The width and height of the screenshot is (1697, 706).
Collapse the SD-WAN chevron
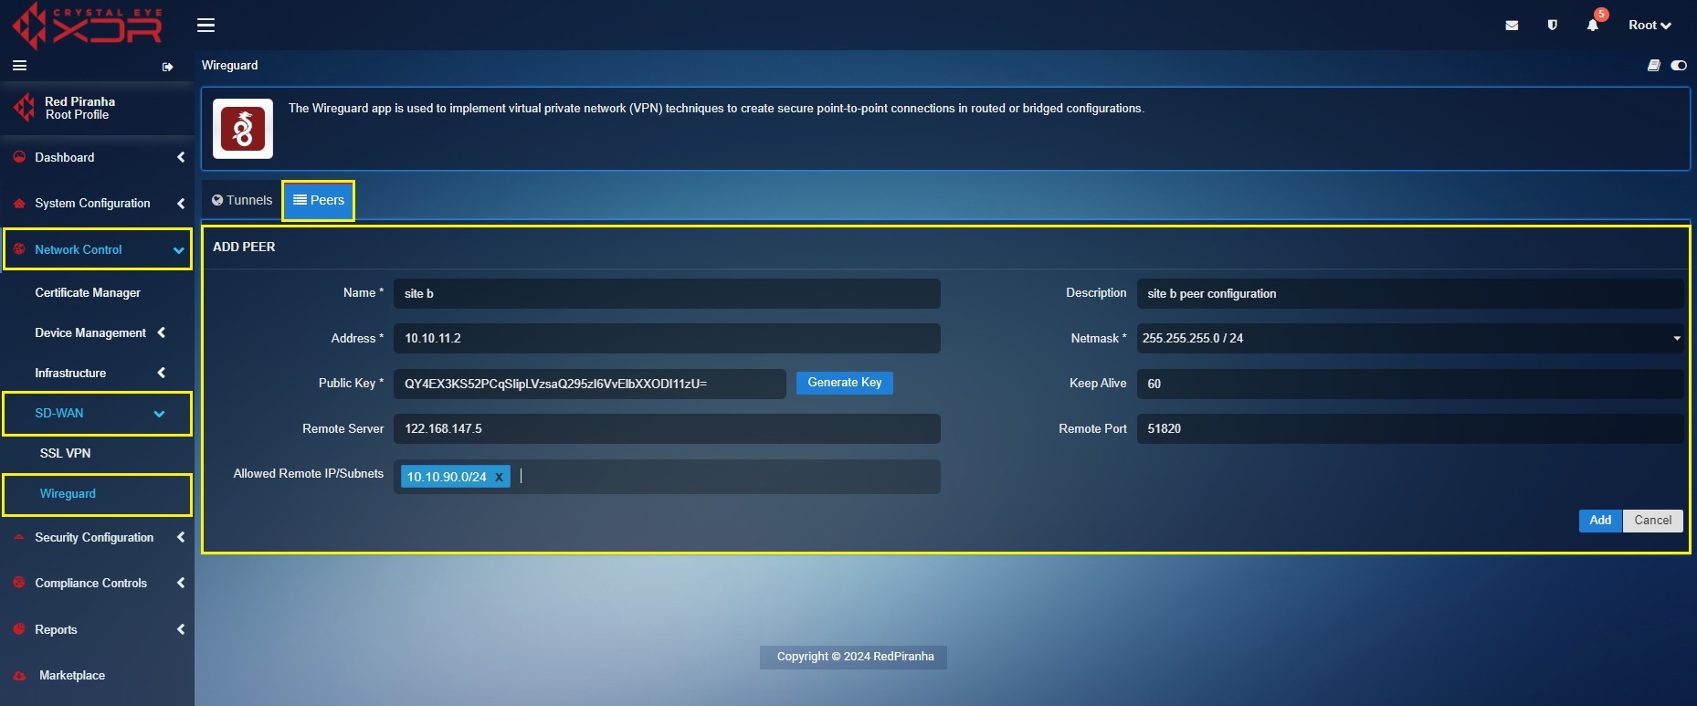(x=160, y=414)
